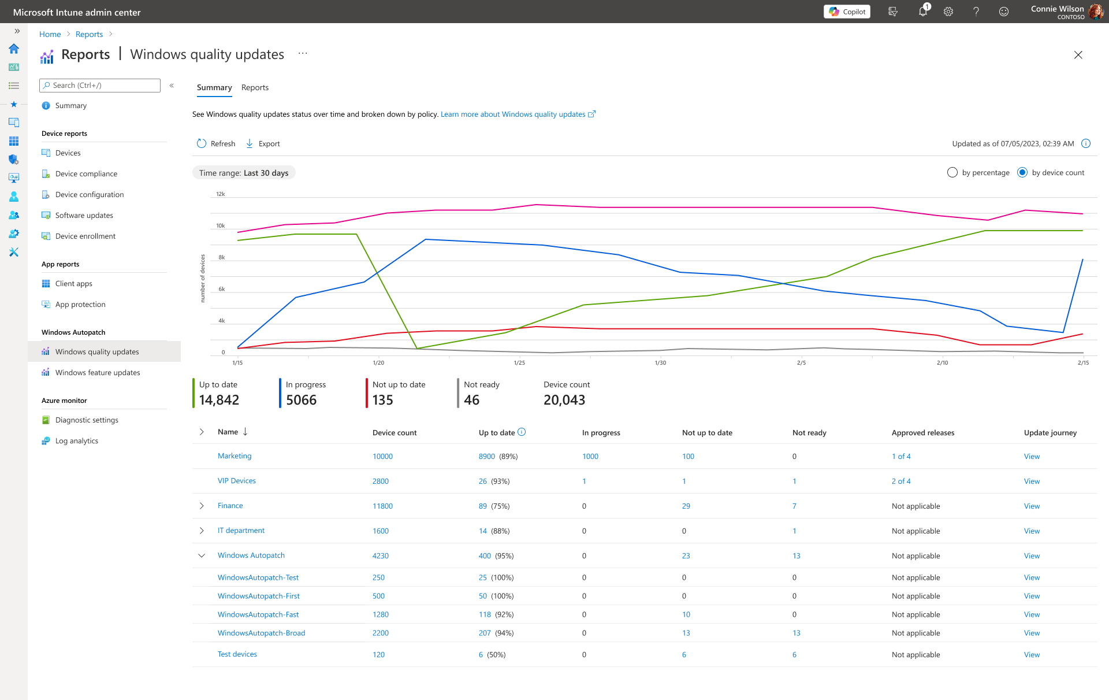Sort by Name column arrow
Screen dimensions: 1109x700
(x=245, y=432)
